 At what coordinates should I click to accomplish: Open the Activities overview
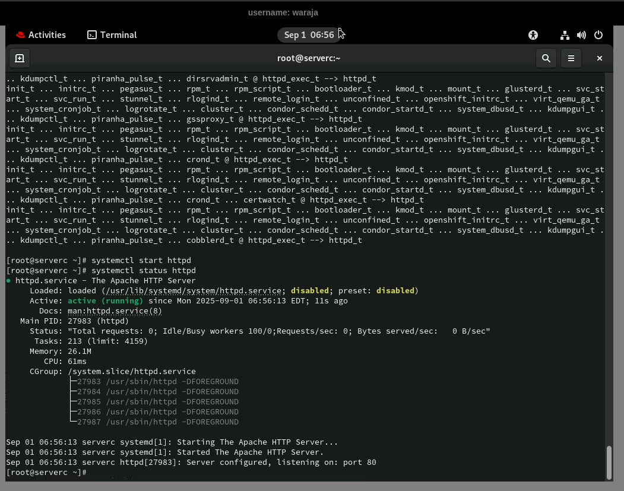[40, 35]
